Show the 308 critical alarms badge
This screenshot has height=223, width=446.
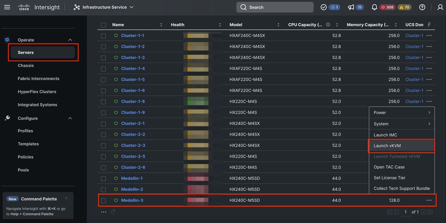click(x=388, y=7)
